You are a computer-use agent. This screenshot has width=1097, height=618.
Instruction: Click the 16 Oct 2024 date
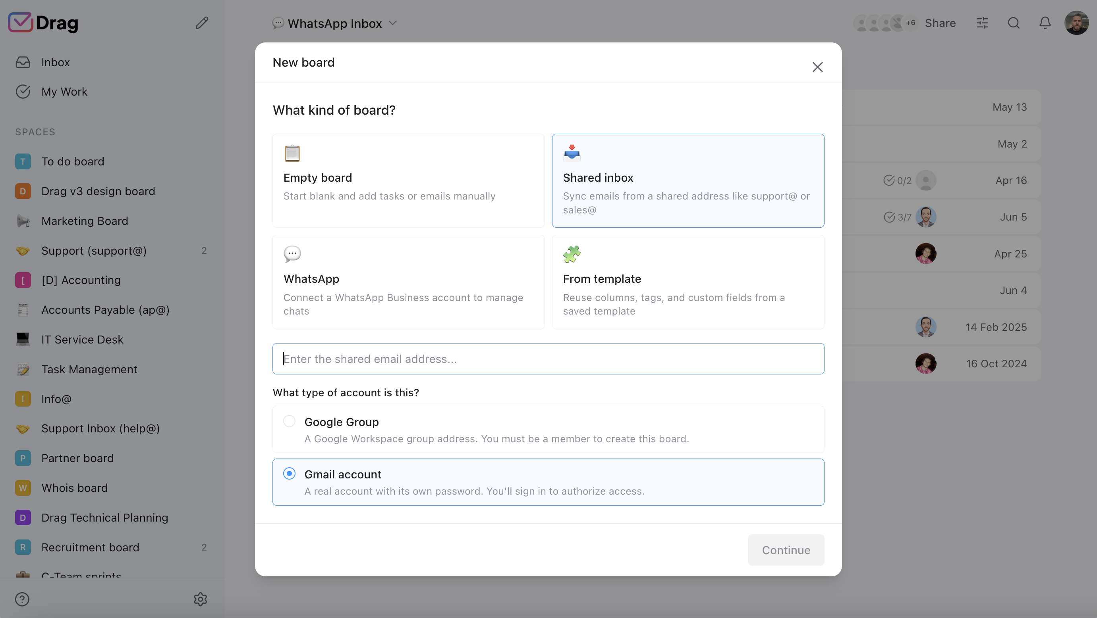[996, 364]
